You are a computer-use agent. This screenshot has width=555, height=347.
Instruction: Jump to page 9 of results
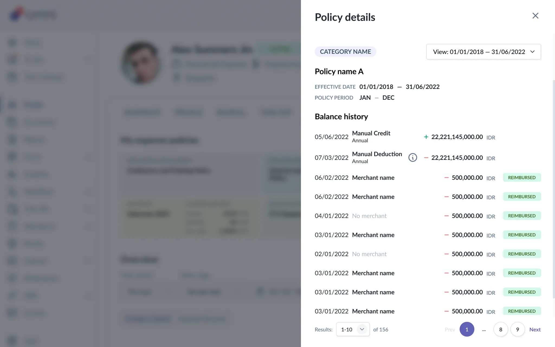[517, 329]
